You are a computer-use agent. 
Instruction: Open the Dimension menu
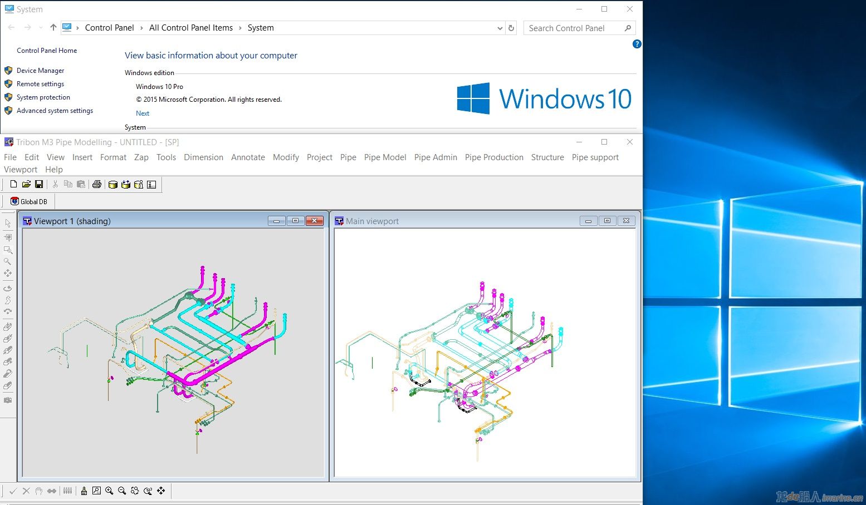pyautogui.click(x=203, y=157)
